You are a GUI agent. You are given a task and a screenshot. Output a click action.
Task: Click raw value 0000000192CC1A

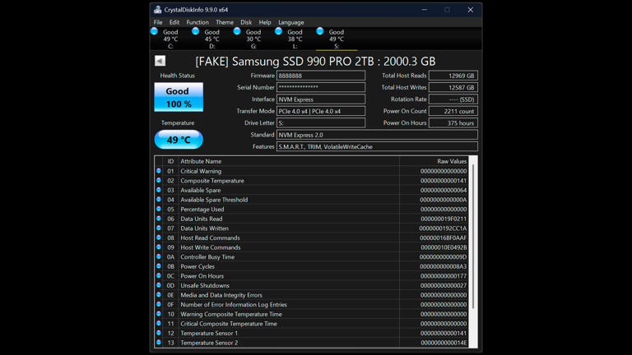point(443,228)
